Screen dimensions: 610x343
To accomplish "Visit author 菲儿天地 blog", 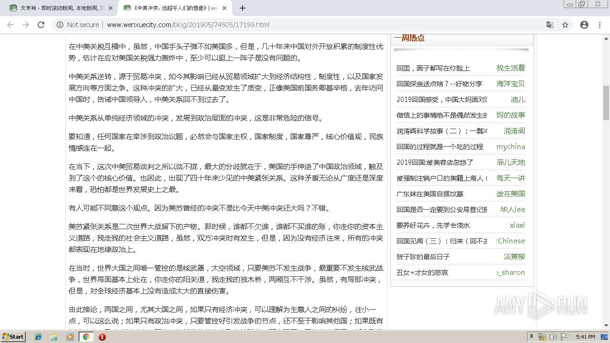I will (x=510, y=162).
